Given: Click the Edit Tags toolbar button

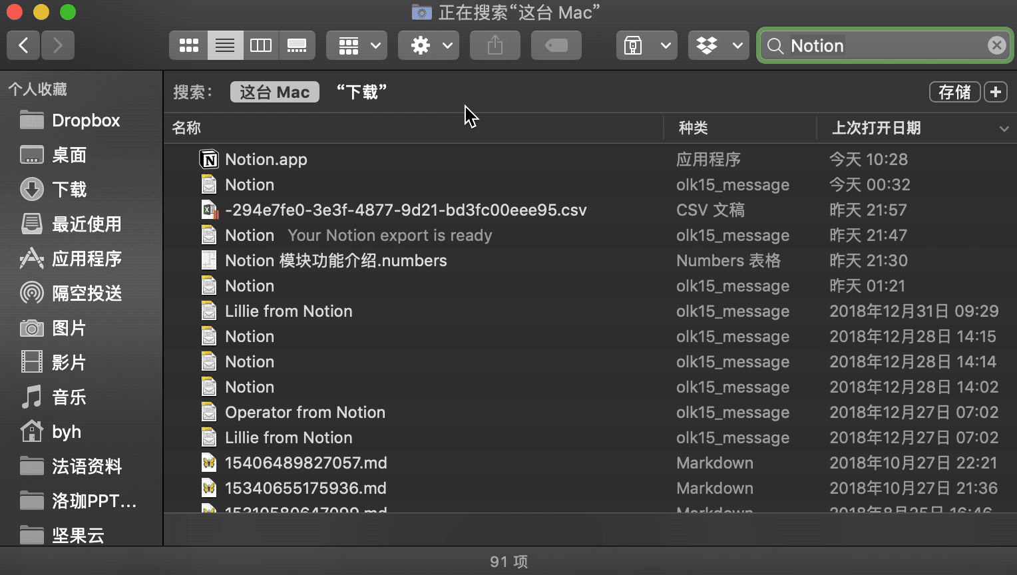Looking at the screenshot, I should click(556, 45).
